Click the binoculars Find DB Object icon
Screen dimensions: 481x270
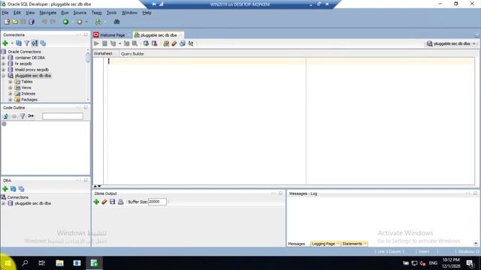[x=116, y=22]
